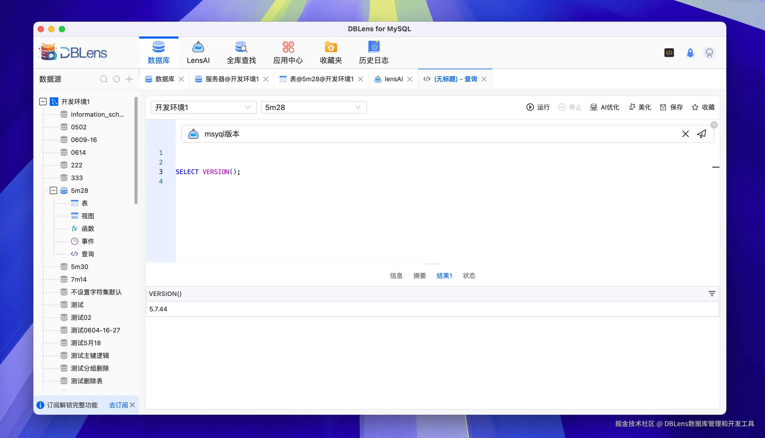
Task: Switch to the 摘要 results tab
Action: 420,276
